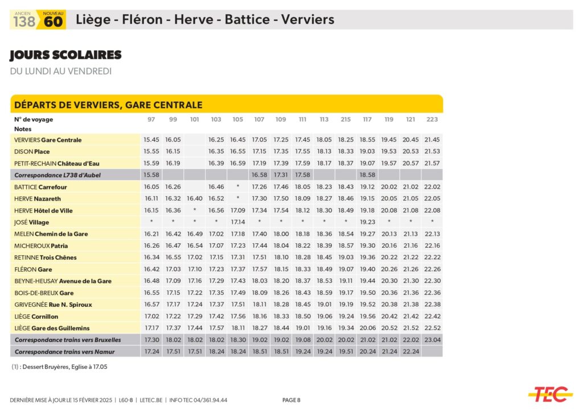The image size is (583, 412).
Task: Select voyage number 223 column header
Action: tap(432, 119)
